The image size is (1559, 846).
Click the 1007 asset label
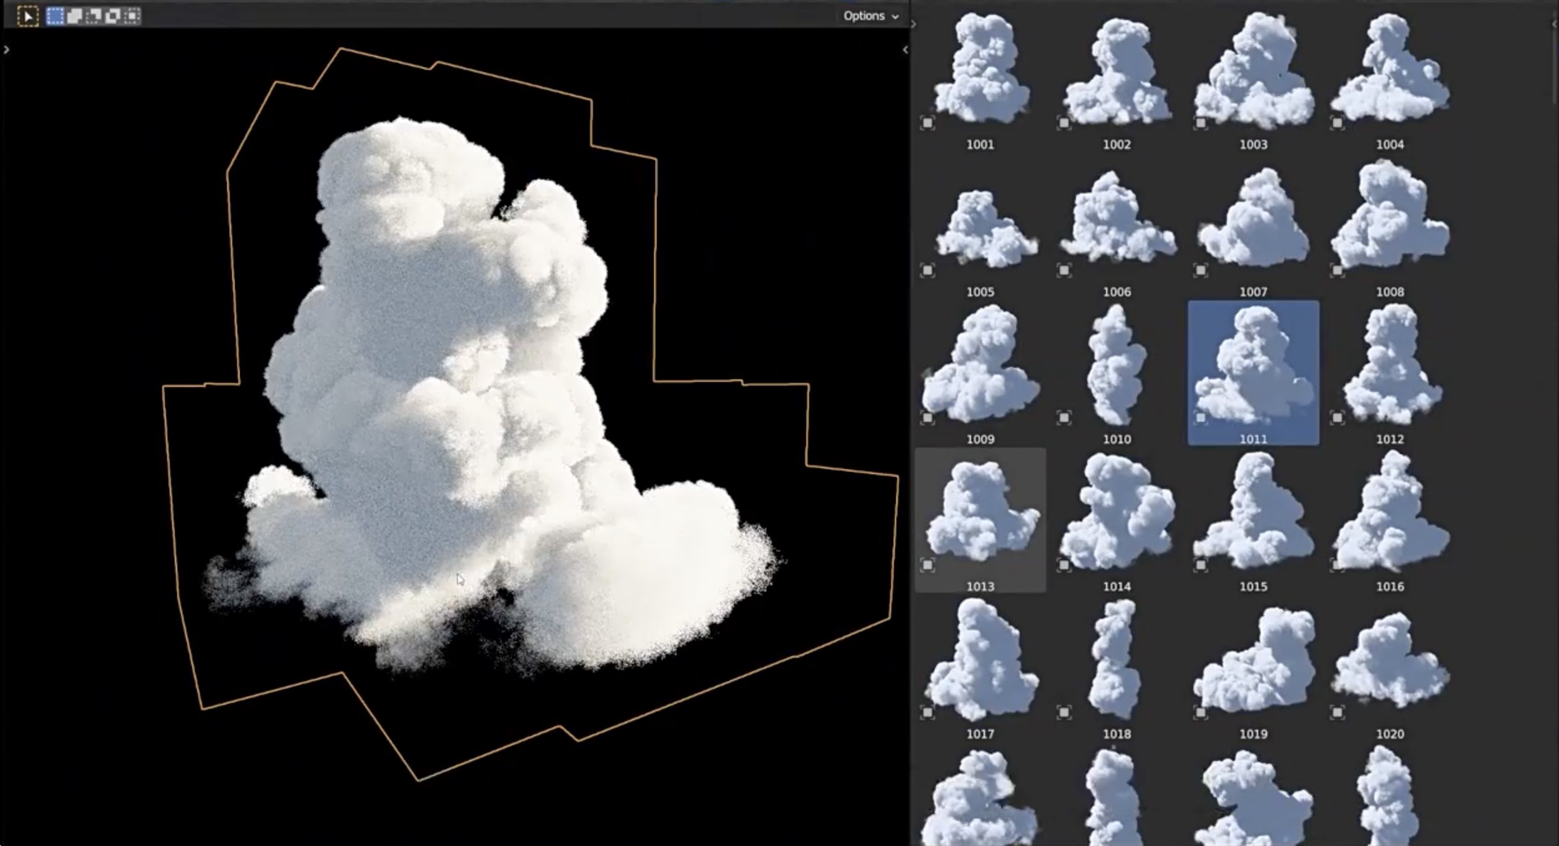[1253, 292]
